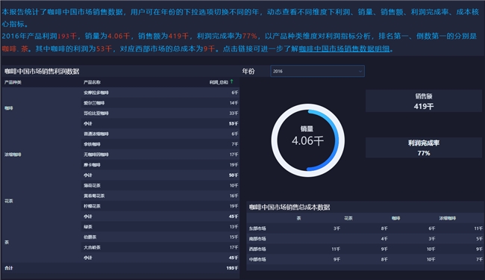Click the chevron arrow in the year selector
The width and height of the screenshot is (485, 280).
360,72
